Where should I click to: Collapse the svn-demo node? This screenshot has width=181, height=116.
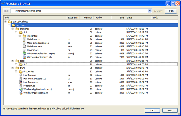tap(9, 25)
